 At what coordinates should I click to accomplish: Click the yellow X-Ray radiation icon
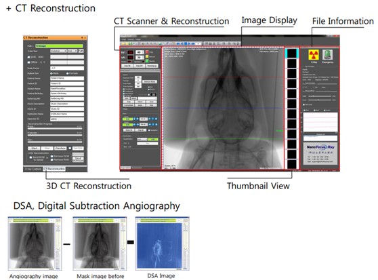tap(314, 55)
